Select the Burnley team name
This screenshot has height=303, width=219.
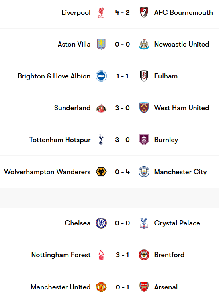(166, 140)
